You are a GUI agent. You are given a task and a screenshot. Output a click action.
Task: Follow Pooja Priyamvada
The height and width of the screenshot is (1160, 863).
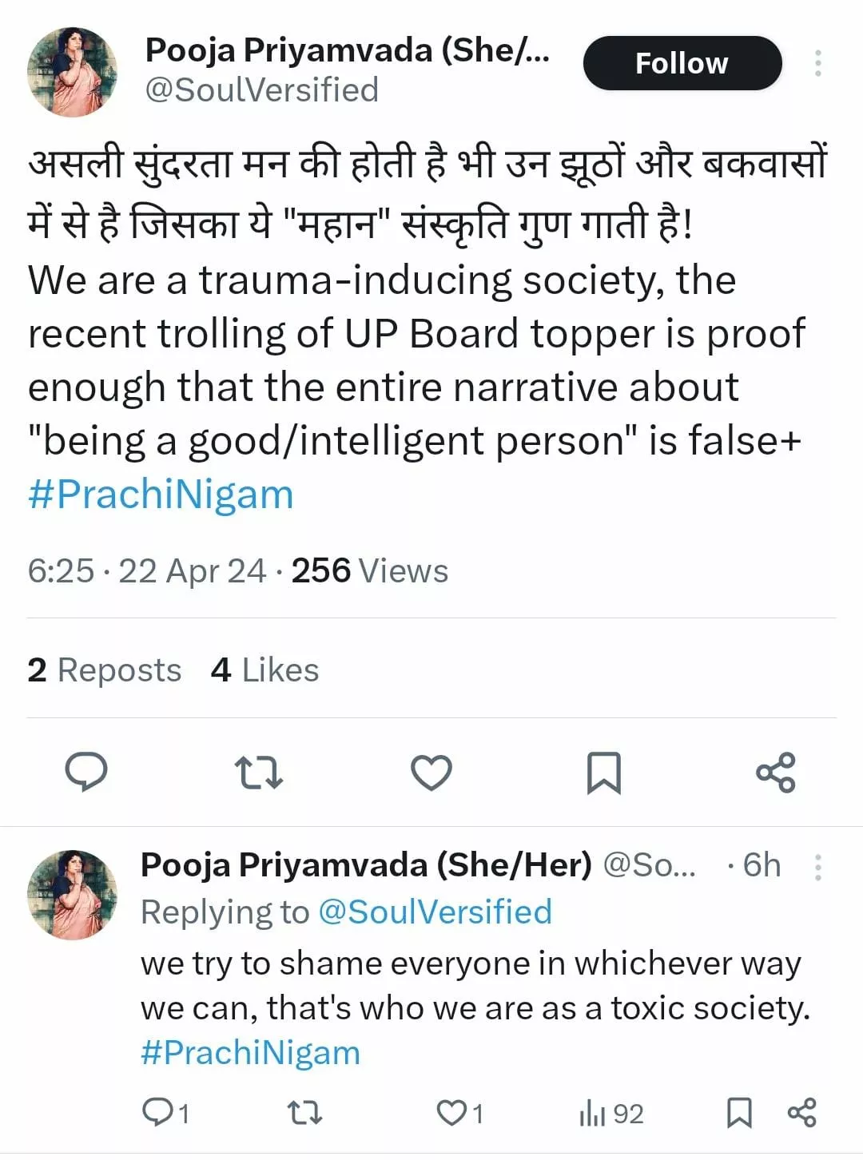coord(682,63)
